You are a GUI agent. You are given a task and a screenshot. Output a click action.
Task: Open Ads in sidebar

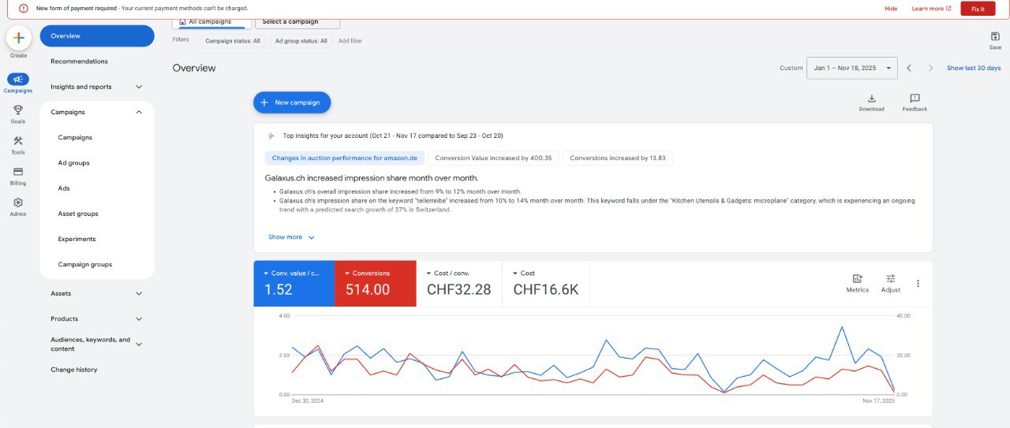coord(64,188)
